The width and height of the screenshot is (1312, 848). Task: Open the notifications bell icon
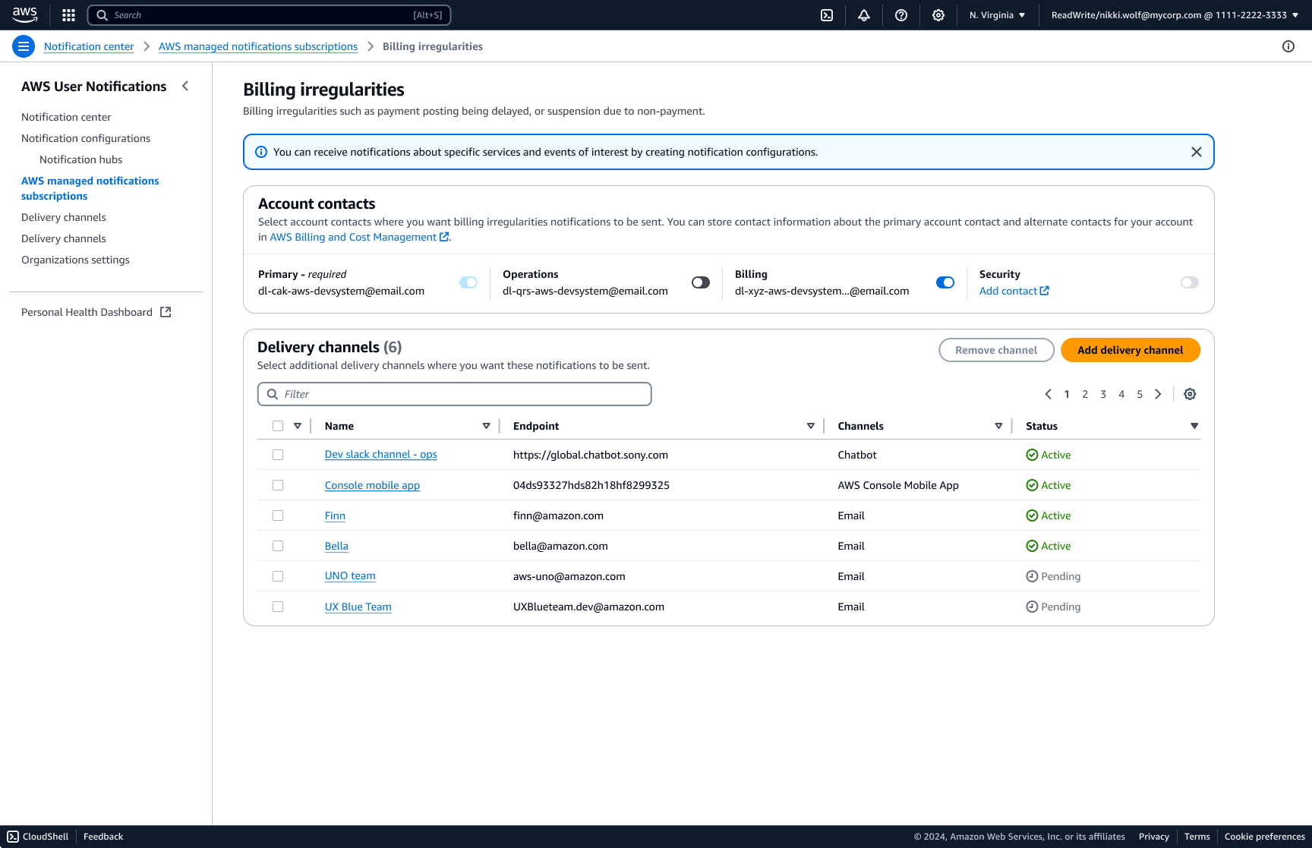point(864,15)
